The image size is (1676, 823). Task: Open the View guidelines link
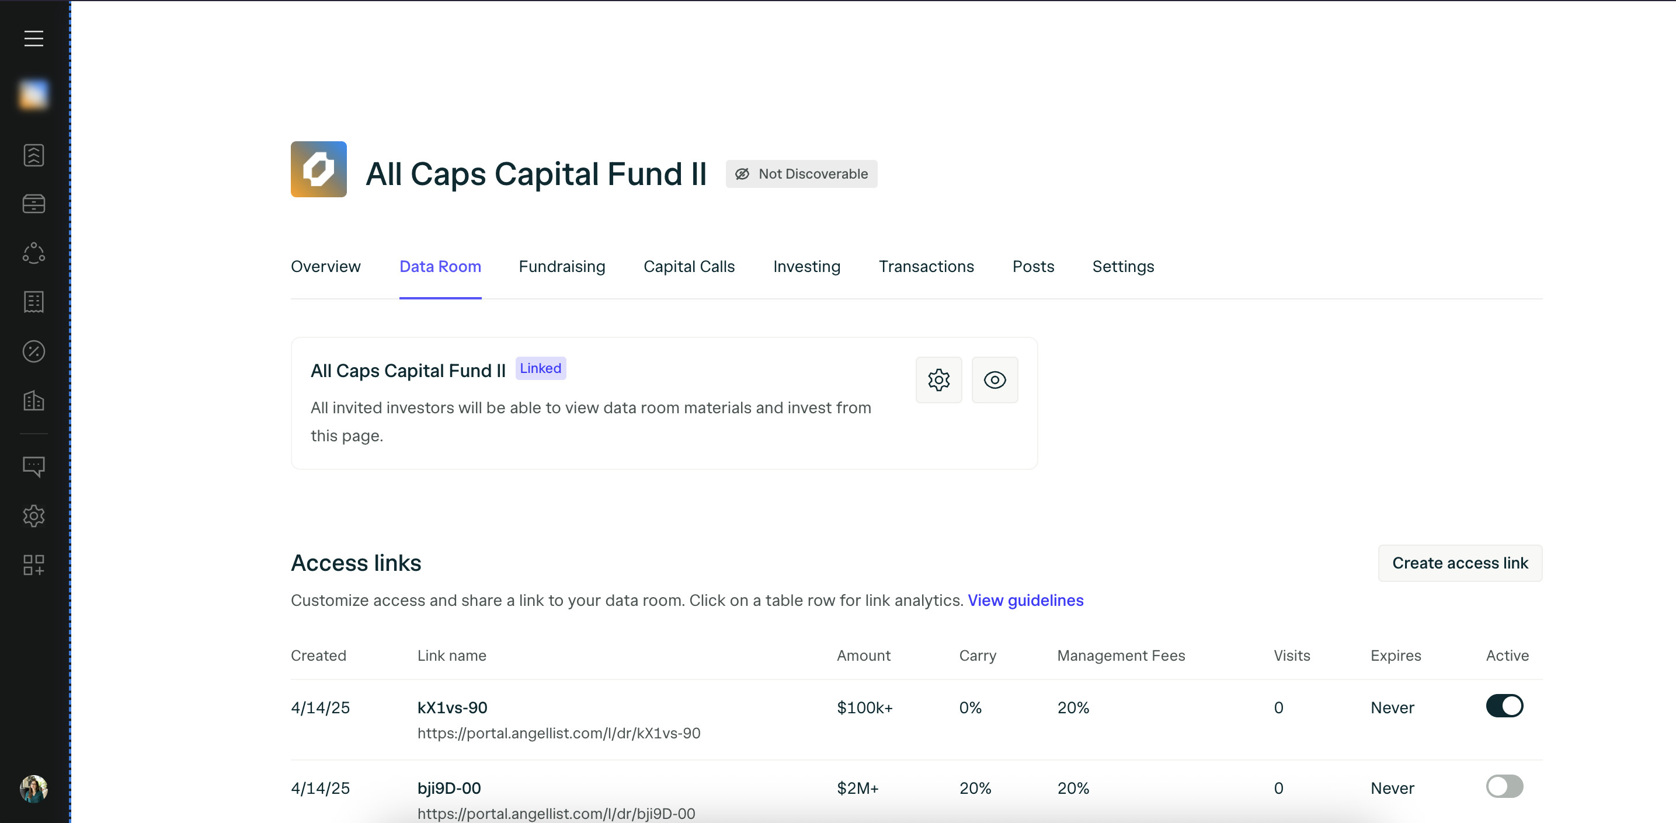[1025, 600]
